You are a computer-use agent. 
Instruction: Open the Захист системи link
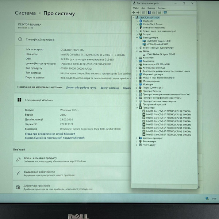pyautogui.click(x=109, y=88)
